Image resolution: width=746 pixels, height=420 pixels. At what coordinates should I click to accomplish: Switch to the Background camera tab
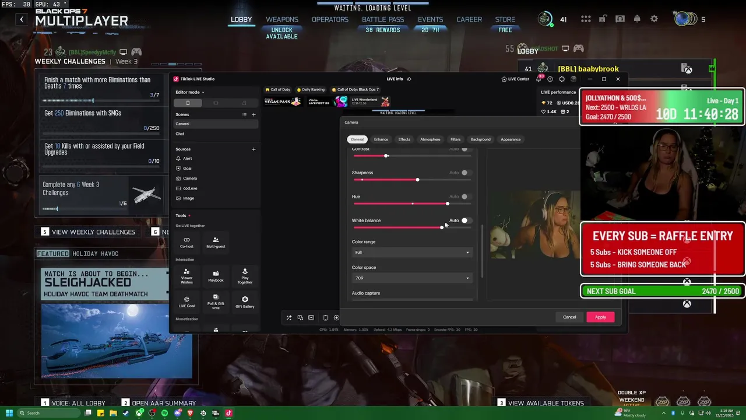[x=481, y=139]
